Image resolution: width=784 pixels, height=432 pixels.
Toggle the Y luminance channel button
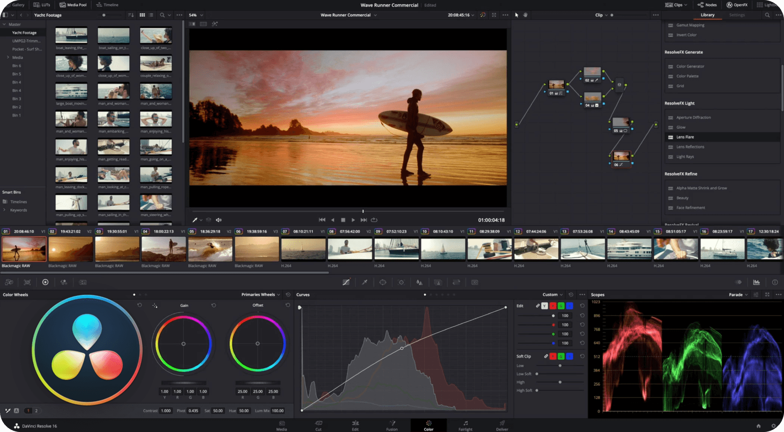544,306
